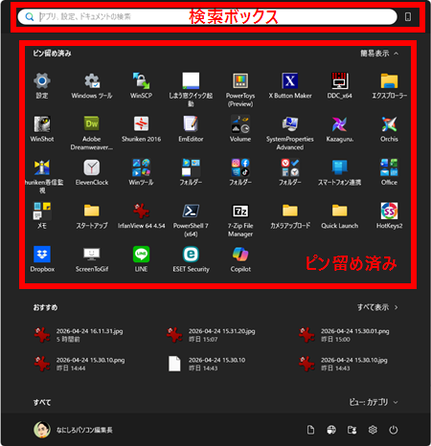431x446 pixels.
Task: Open しまう窓クイック起動
Action: click(191, 90)
